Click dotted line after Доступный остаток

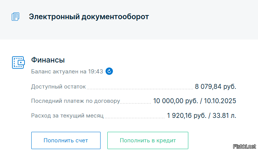pos(139,88)
